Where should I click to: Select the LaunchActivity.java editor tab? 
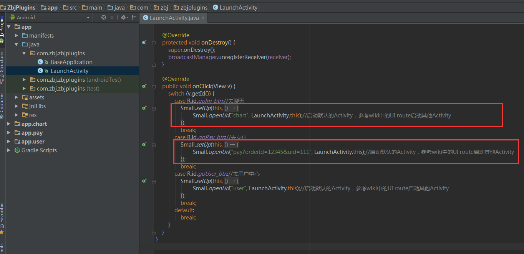coord(174,18)
